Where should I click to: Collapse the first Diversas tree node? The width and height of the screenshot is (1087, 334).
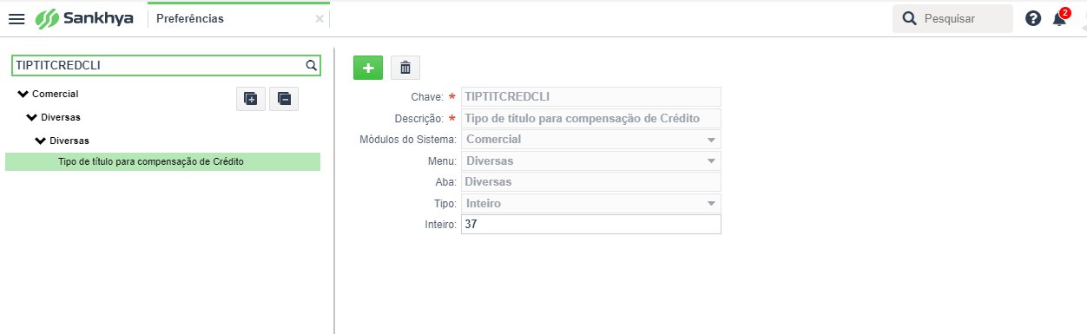point(31,116)
